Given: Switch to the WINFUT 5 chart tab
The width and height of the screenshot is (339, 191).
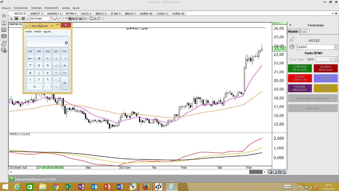Looking at the screenshot, I should tap(36, 14).
